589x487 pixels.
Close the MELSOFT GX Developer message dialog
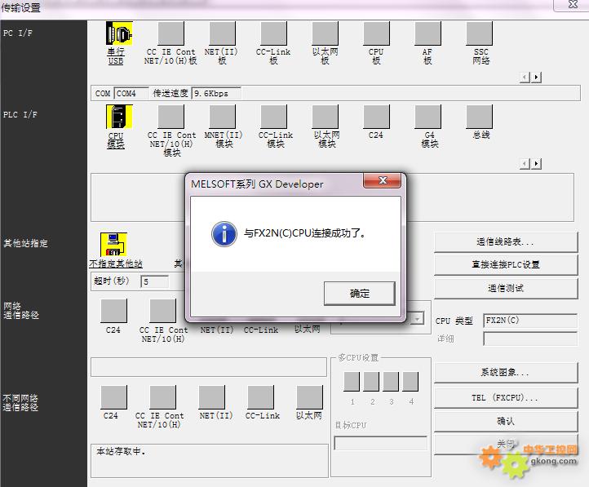click(x=383, y=180)
